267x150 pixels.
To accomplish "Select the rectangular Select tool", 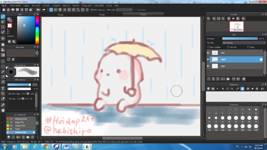I will [3, 61].
